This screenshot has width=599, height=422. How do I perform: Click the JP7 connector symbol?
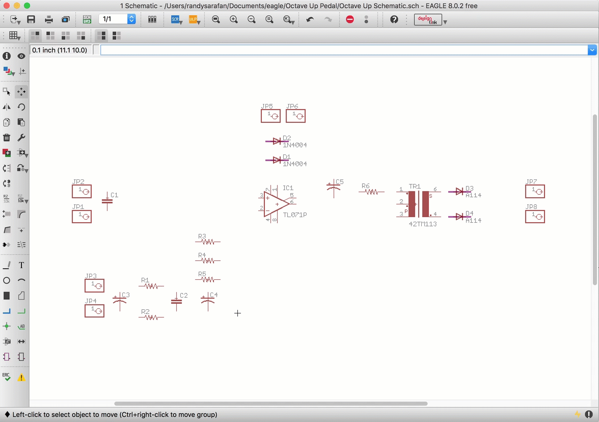click(535, 191)
